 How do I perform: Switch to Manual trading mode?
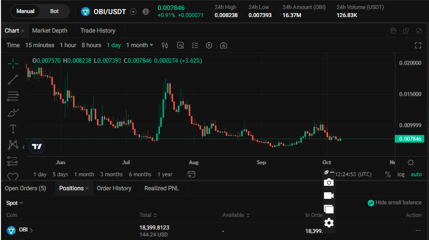coord(26,11)
